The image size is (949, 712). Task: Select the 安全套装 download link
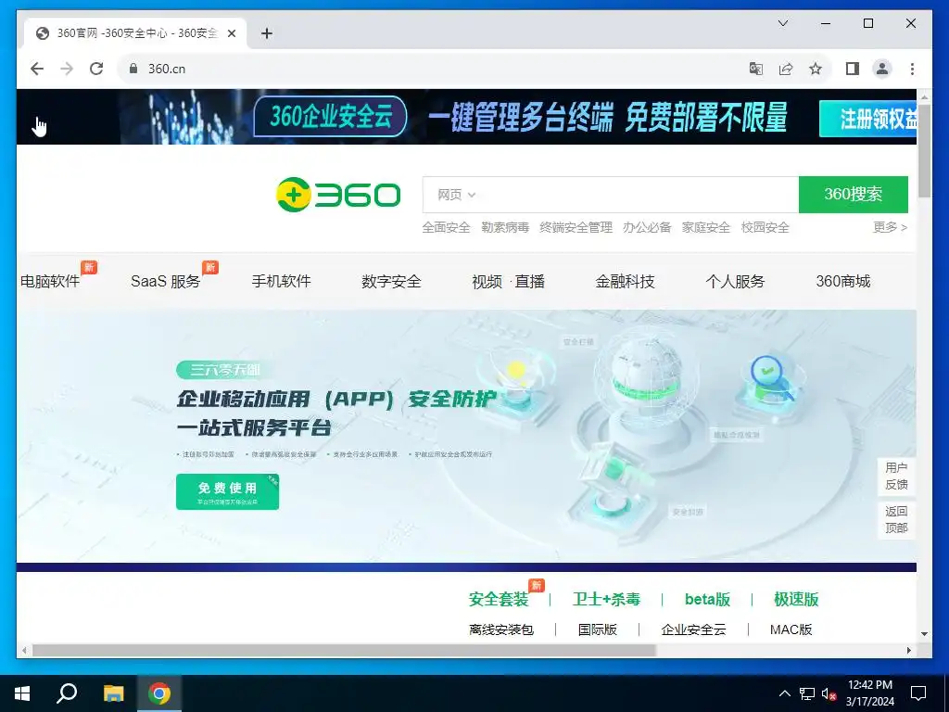point(499,600)
